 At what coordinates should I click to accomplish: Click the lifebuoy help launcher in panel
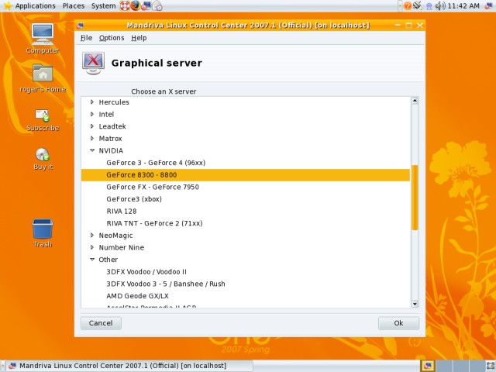[125, 5]
